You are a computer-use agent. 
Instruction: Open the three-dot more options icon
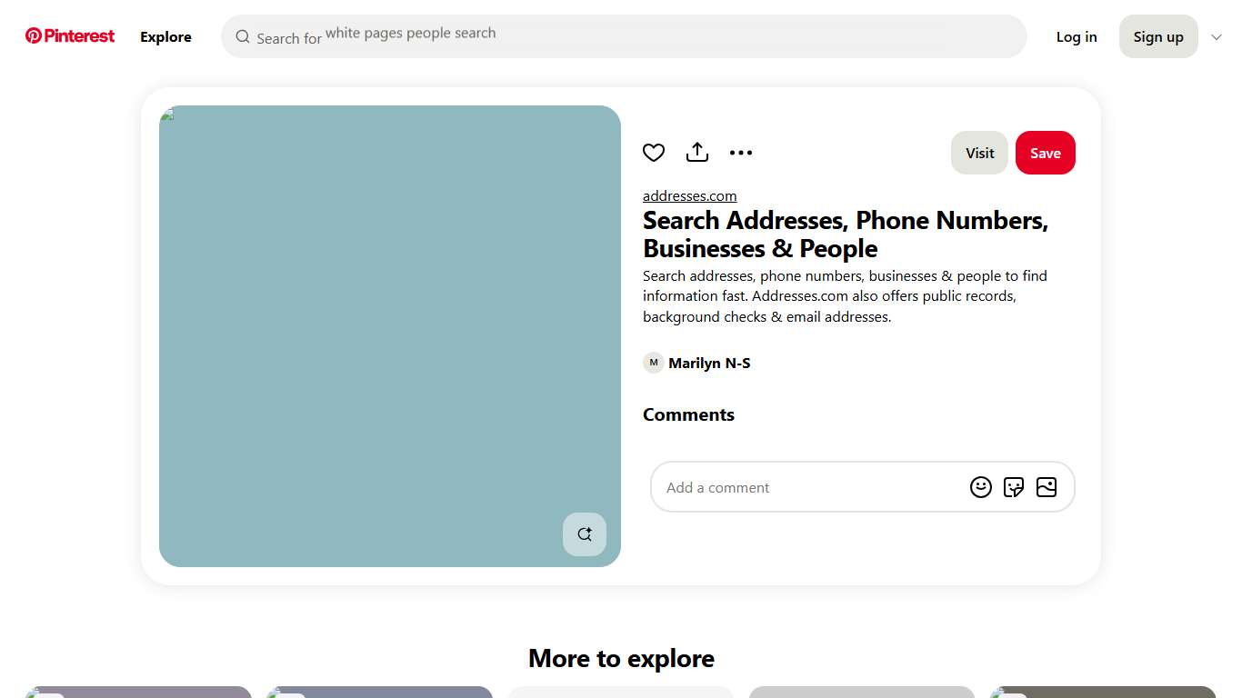coord(741,152)
